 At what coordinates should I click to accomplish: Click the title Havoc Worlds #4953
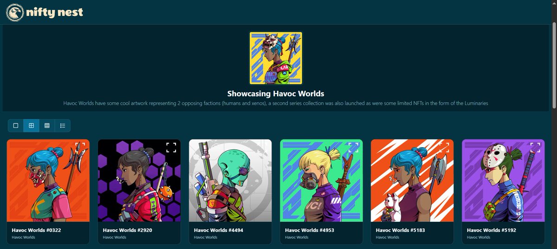(x=309, y=230)
